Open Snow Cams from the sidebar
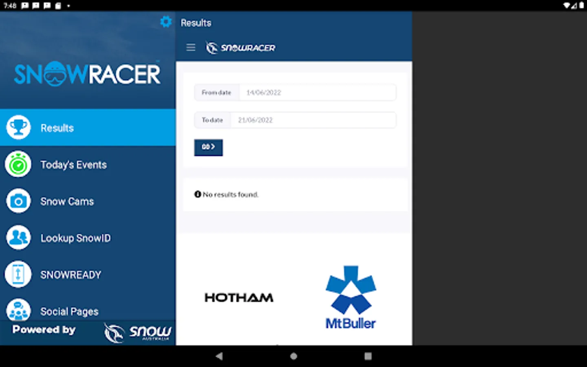The height and width of the screenshot is (367, 587). [x=88, y=201]
